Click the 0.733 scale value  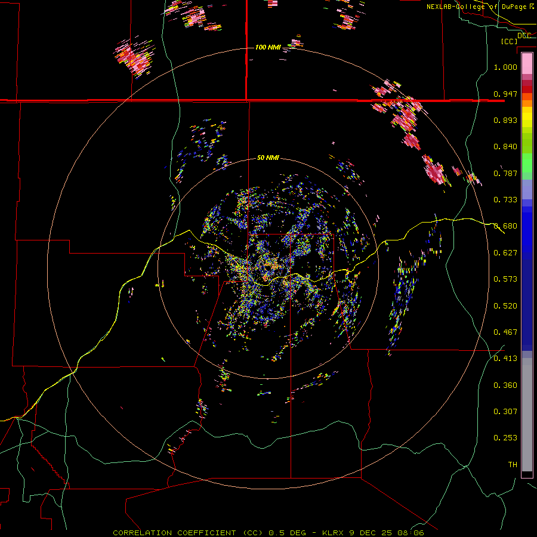[x=505, y=200]
